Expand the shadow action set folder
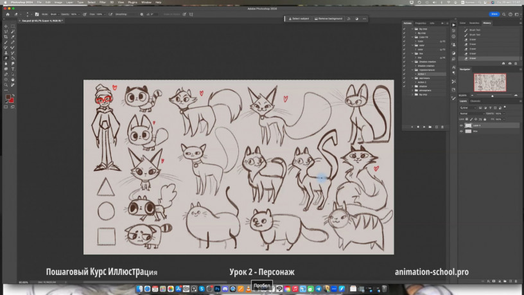The width and height of the screenshot is (524, 295). point(412,86)
